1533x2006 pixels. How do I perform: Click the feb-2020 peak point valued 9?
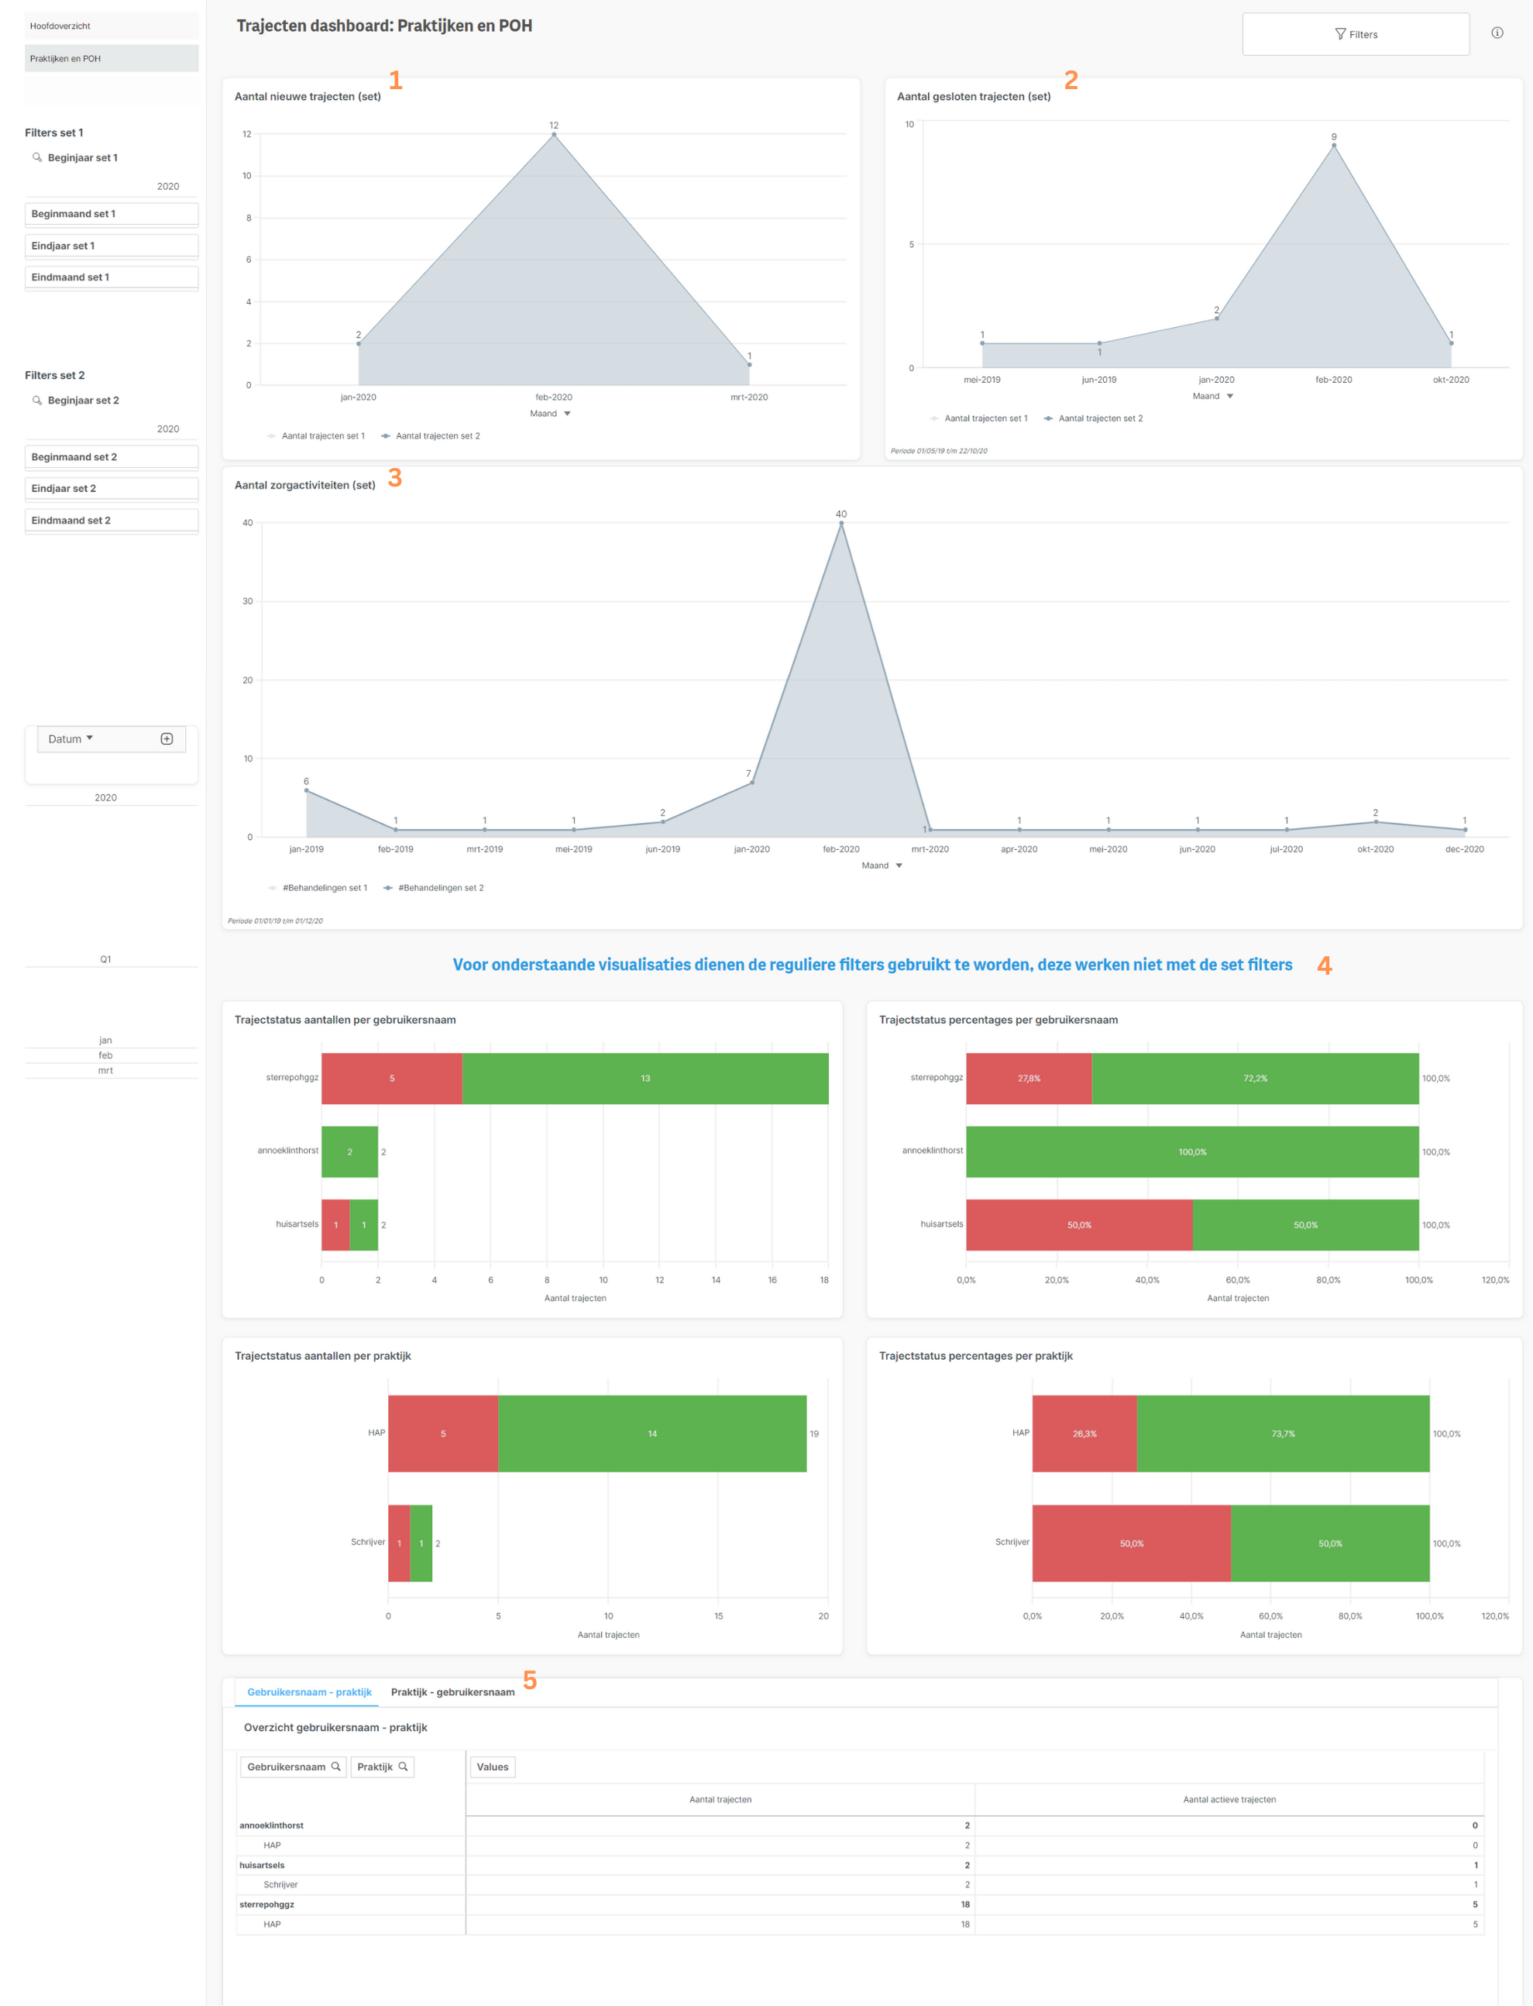[1334, 145]
